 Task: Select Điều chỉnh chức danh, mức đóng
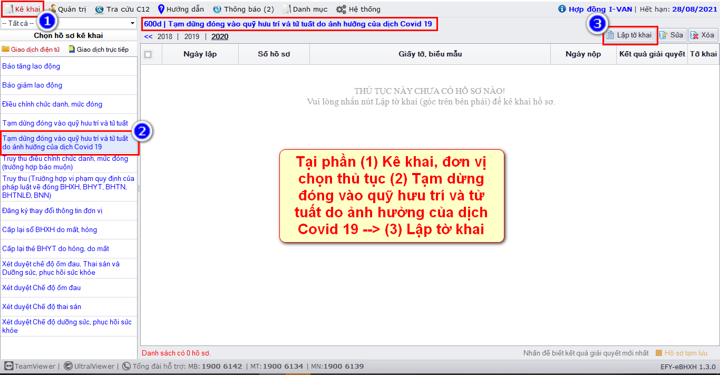click(69, 104)
